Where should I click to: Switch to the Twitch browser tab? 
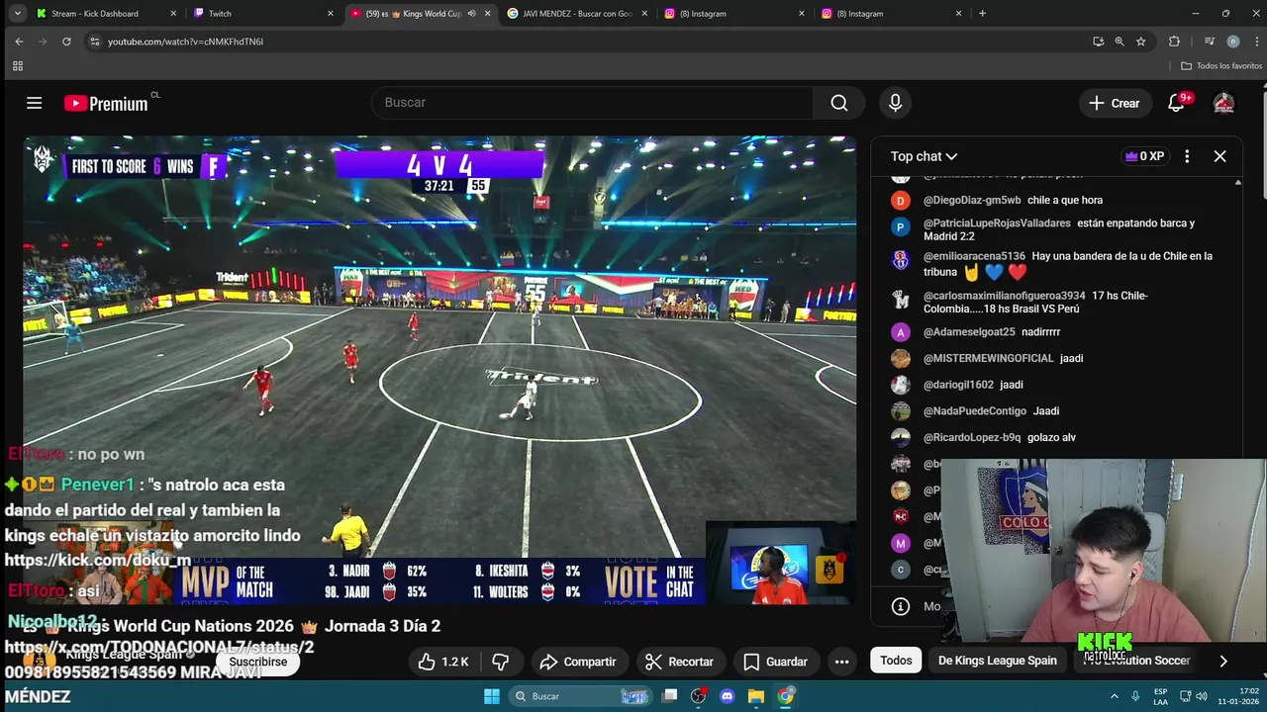264,14
